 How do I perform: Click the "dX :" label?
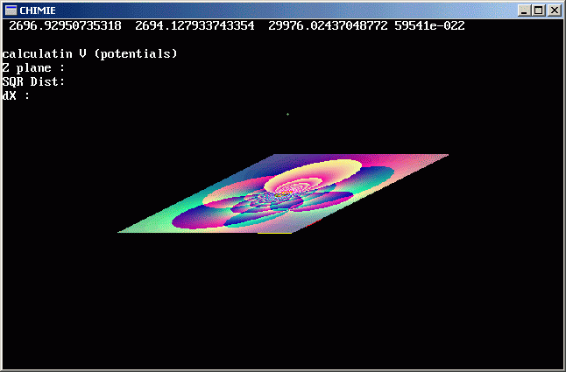pyautogui.click(x=16, y=96)
